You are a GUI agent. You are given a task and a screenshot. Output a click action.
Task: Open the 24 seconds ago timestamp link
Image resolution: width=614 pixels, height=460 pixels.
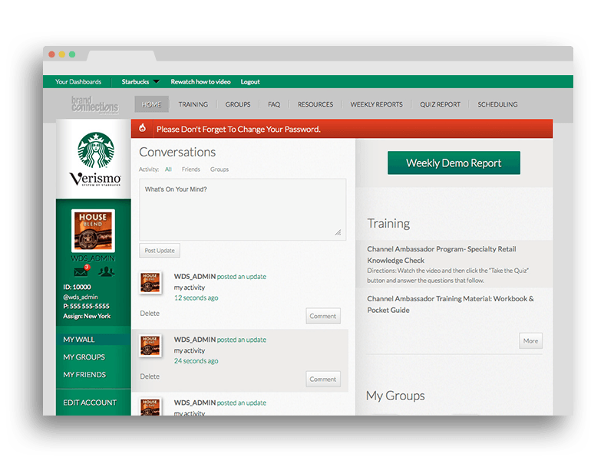tap(196, 361)
